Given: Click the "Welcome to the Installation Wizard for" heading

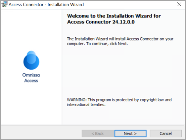Looking at the screenshot, I should (114, 16).
